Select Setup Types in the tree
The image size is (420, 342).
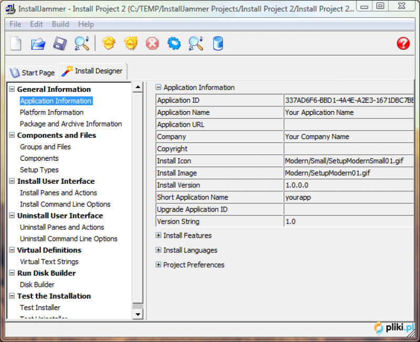(x=39, y=170)
